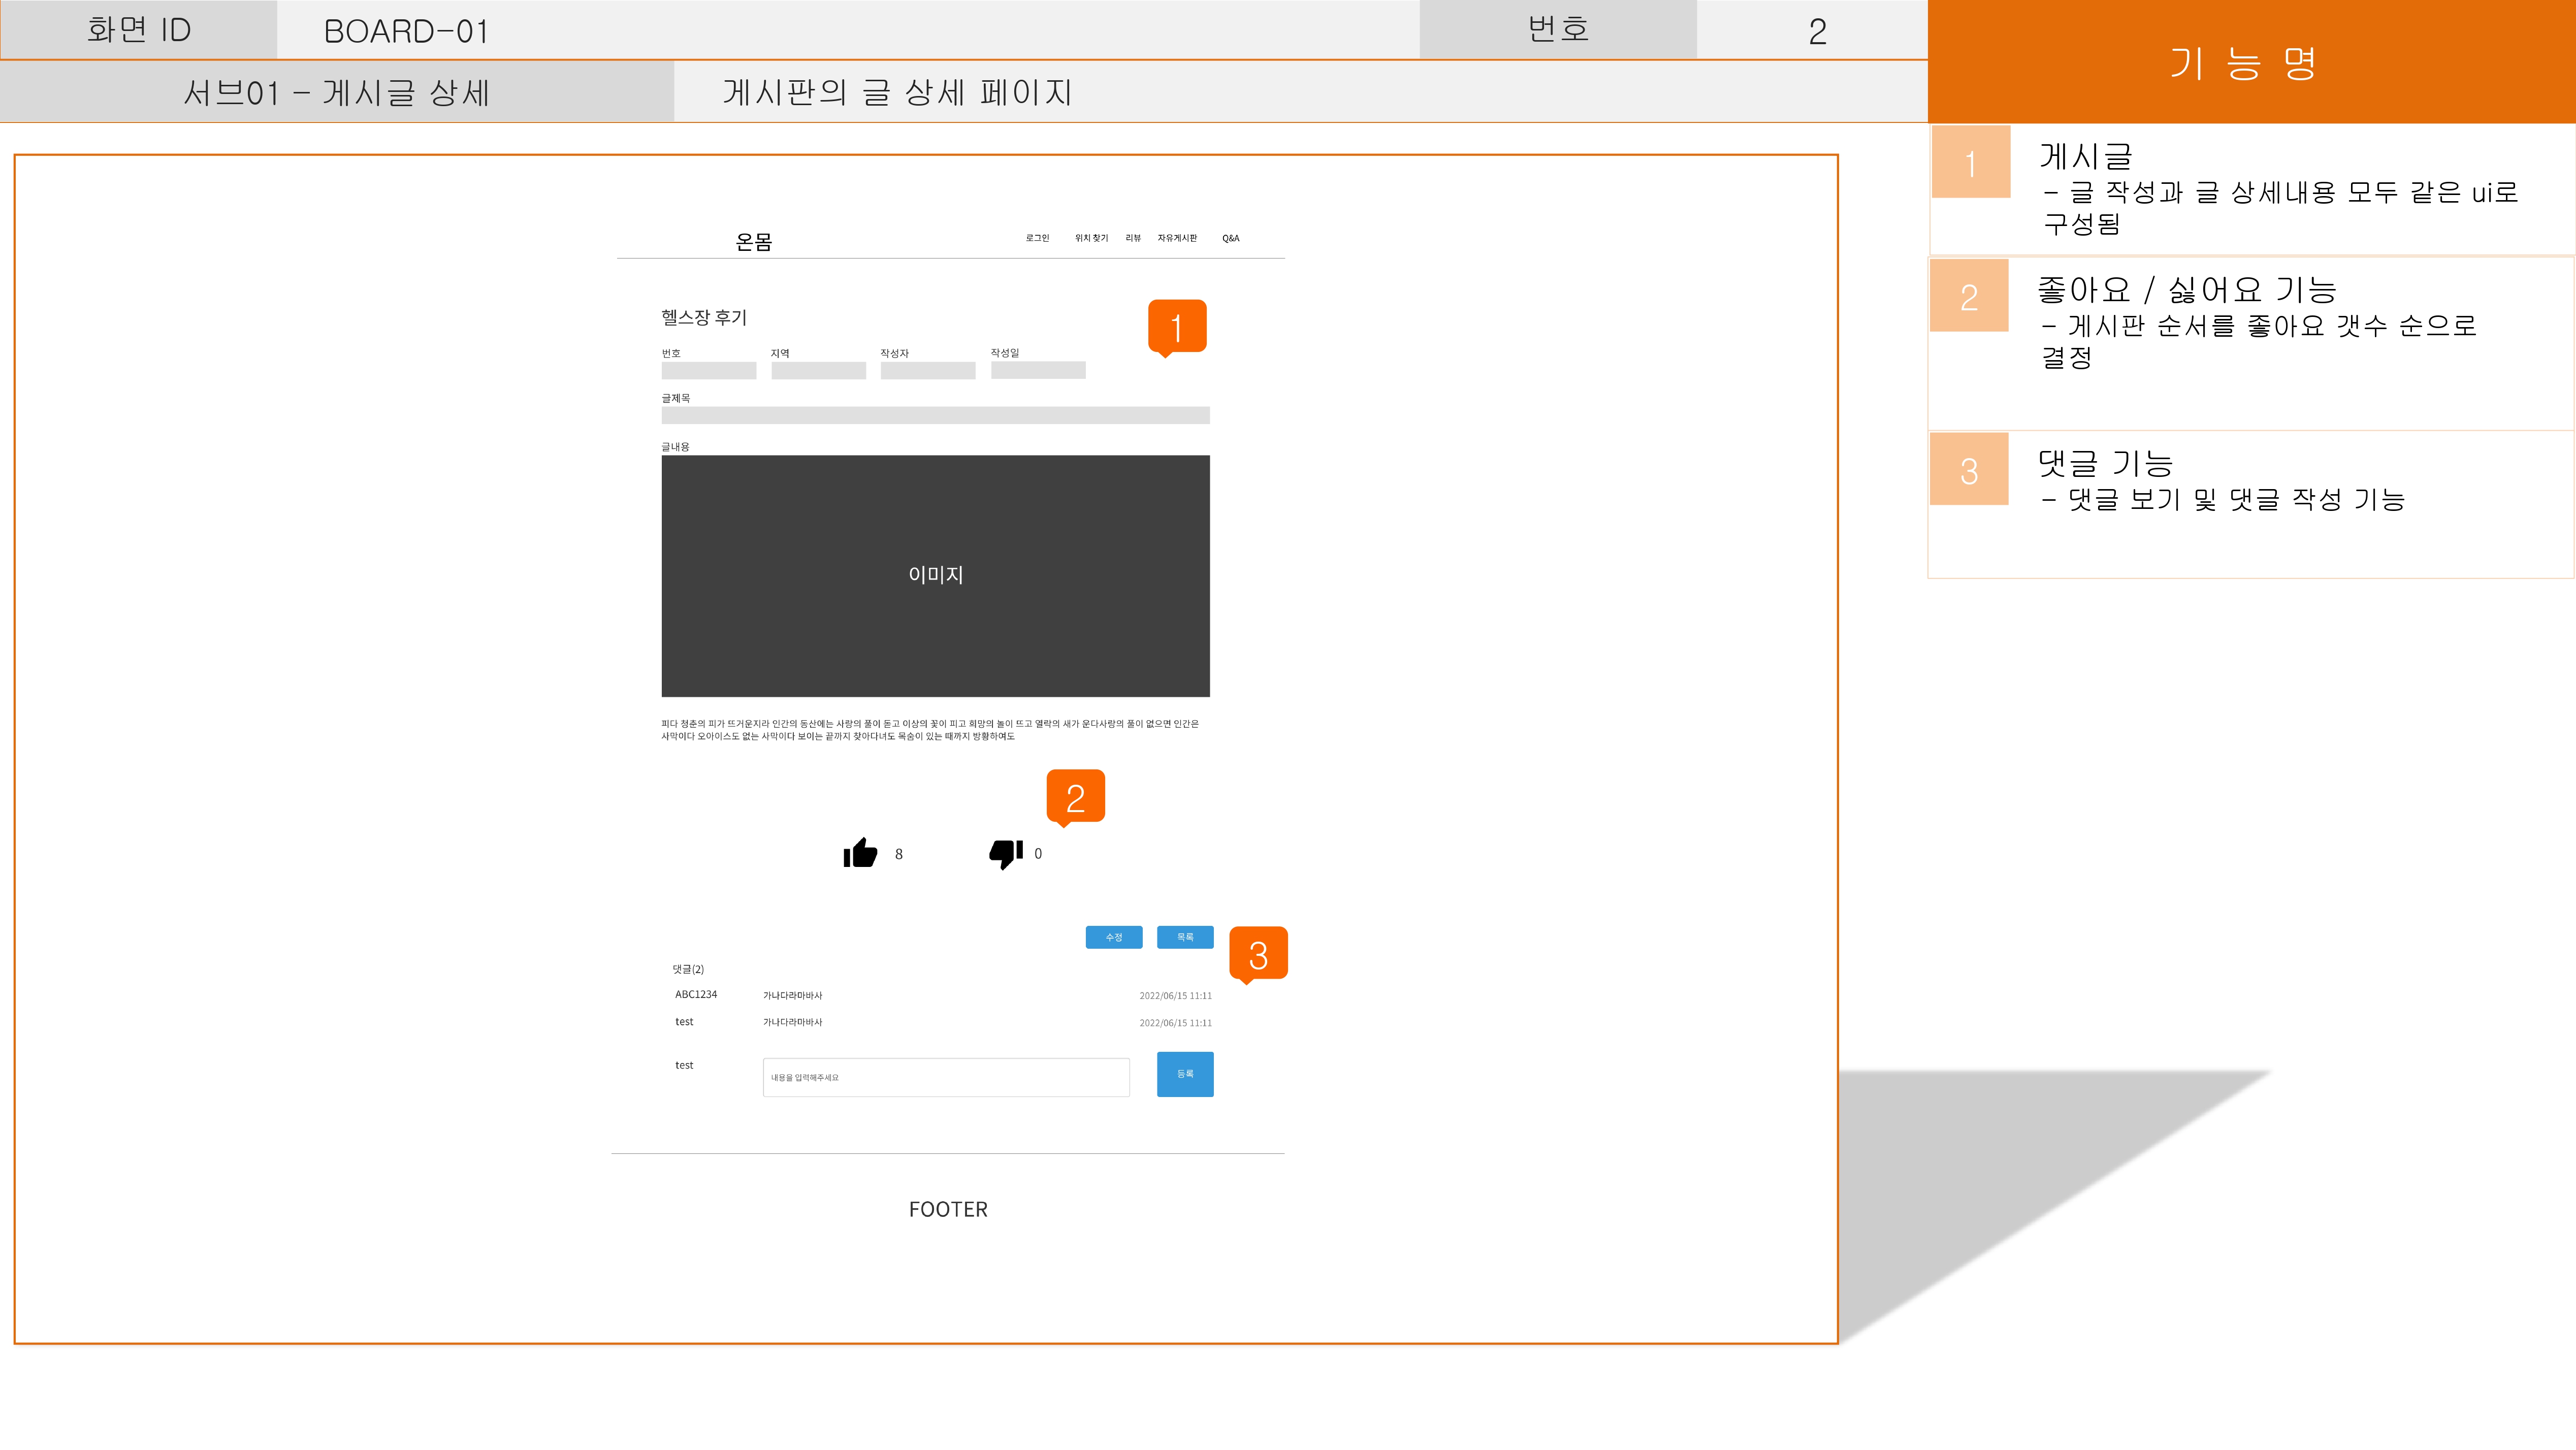Screen dimensions: 2576x1450
Task: Open the 위치 찾기 menu link
Action: 1091,238
